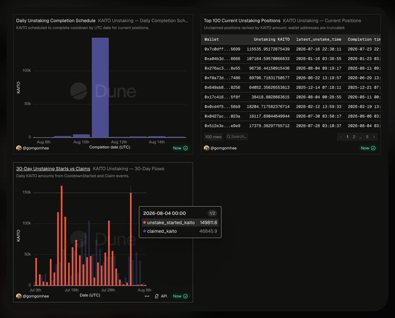
Task: Click the tooltip 1/2 page indicator
Action: click(212, 213)
